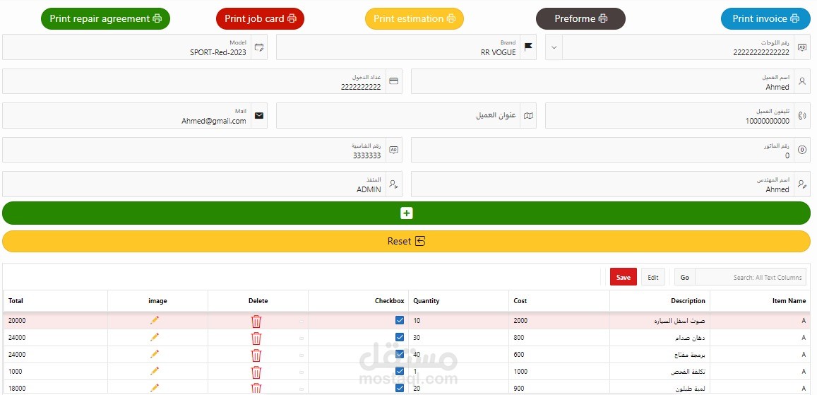
Task: Sort by the Total column header
Action: 56,301
